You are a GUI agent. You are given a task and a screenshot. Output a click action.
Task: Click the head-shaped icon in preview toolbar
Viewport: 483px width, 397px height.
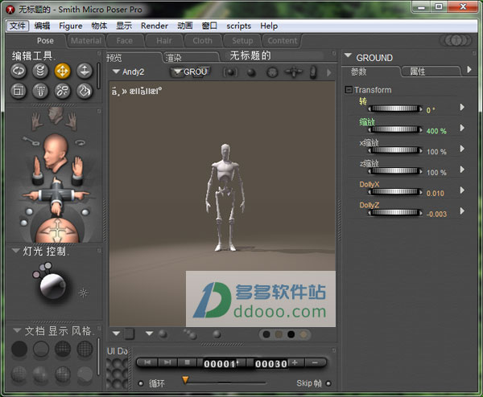click(272, 72)
